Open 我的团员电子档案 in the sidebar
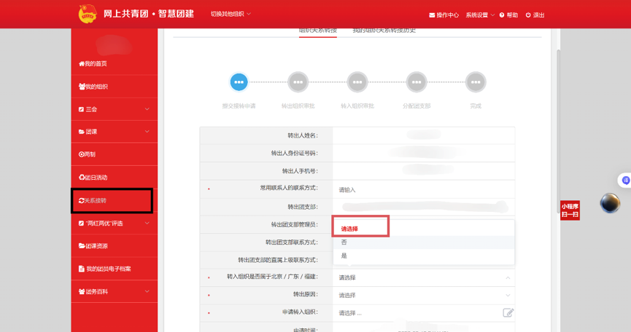 coord(104,269)
